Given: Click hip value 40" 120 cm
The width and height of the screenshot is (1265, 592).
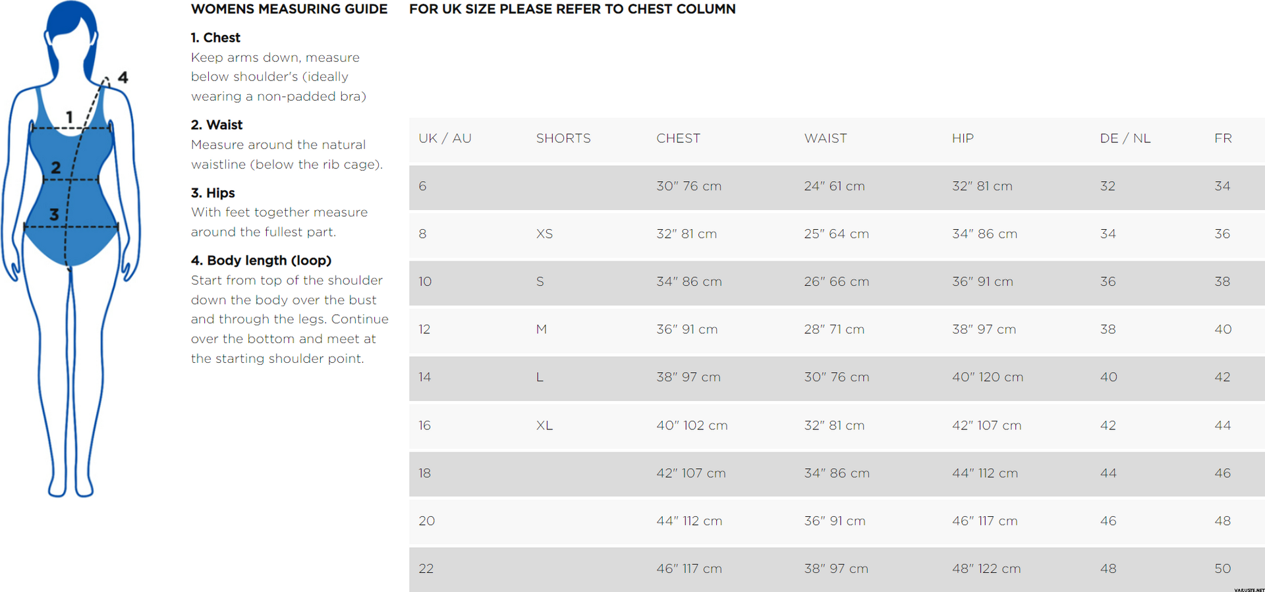Looking at the screenshot, I should (988, 377).
